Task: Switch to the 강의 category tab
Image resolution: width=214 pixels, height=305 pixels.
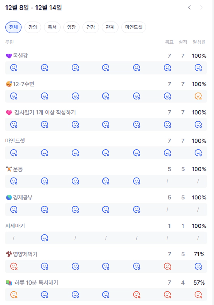Action: [x=33, y=27]
